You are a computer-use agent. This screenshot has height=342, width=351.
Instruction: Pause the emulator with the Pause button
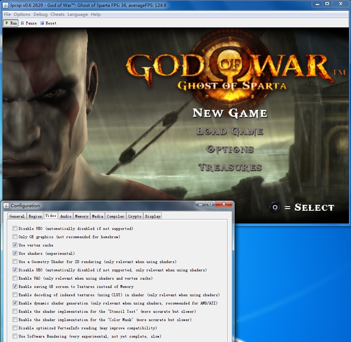[28, 23]
